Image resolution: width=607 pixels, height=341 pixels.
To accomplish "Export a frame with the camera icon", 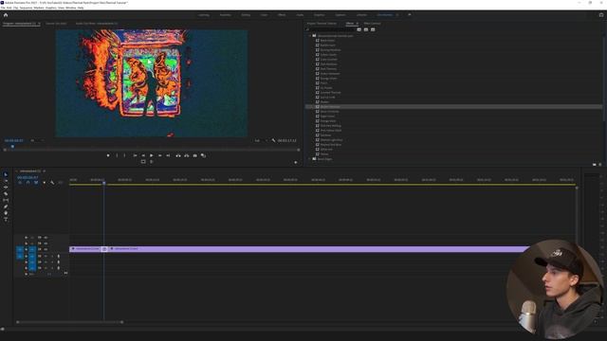I will (x=194, y=155).
